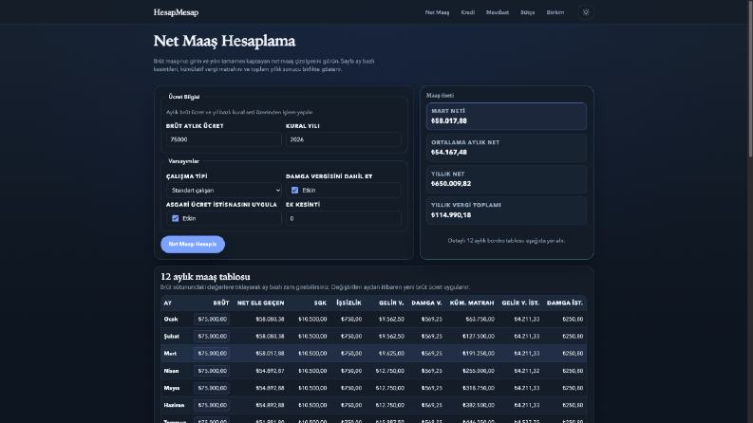Click the DAMGA İST. column header
The image size is (753, 423).
pyautogui.click(x=565, y=303)
